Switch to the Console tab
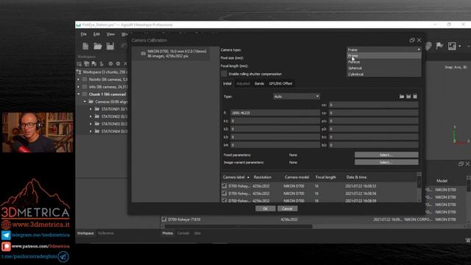The height and width of the screenshot is (265, 471). point(183,233)
